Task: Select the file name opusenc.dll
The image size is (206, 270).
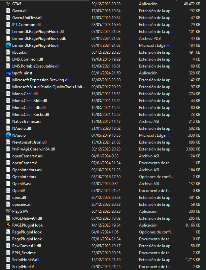Action: (x=22, y=204)
